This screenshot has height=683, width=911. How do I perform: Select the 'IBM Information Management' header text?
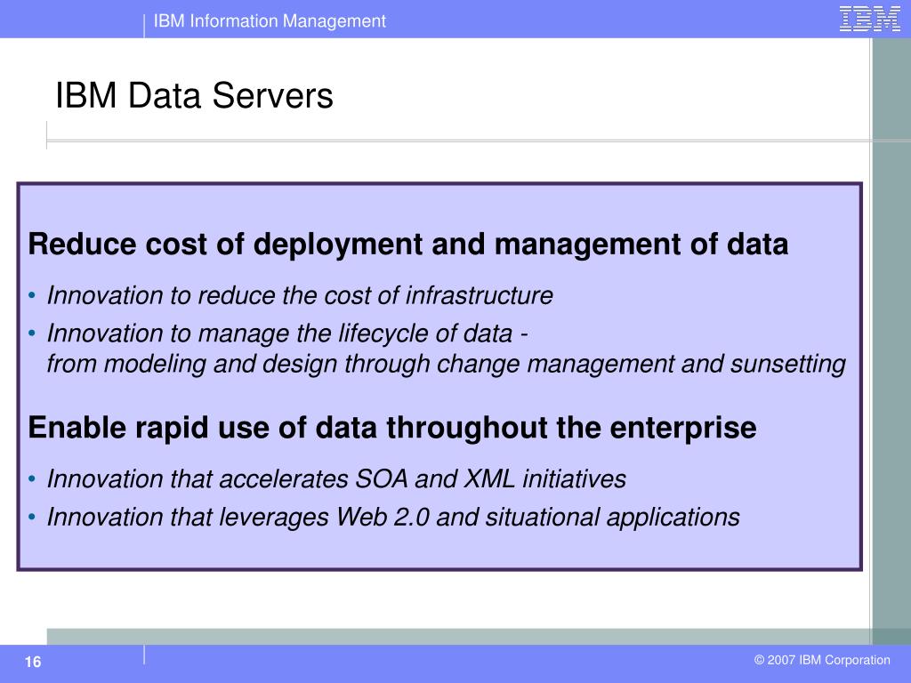(270, 21)
